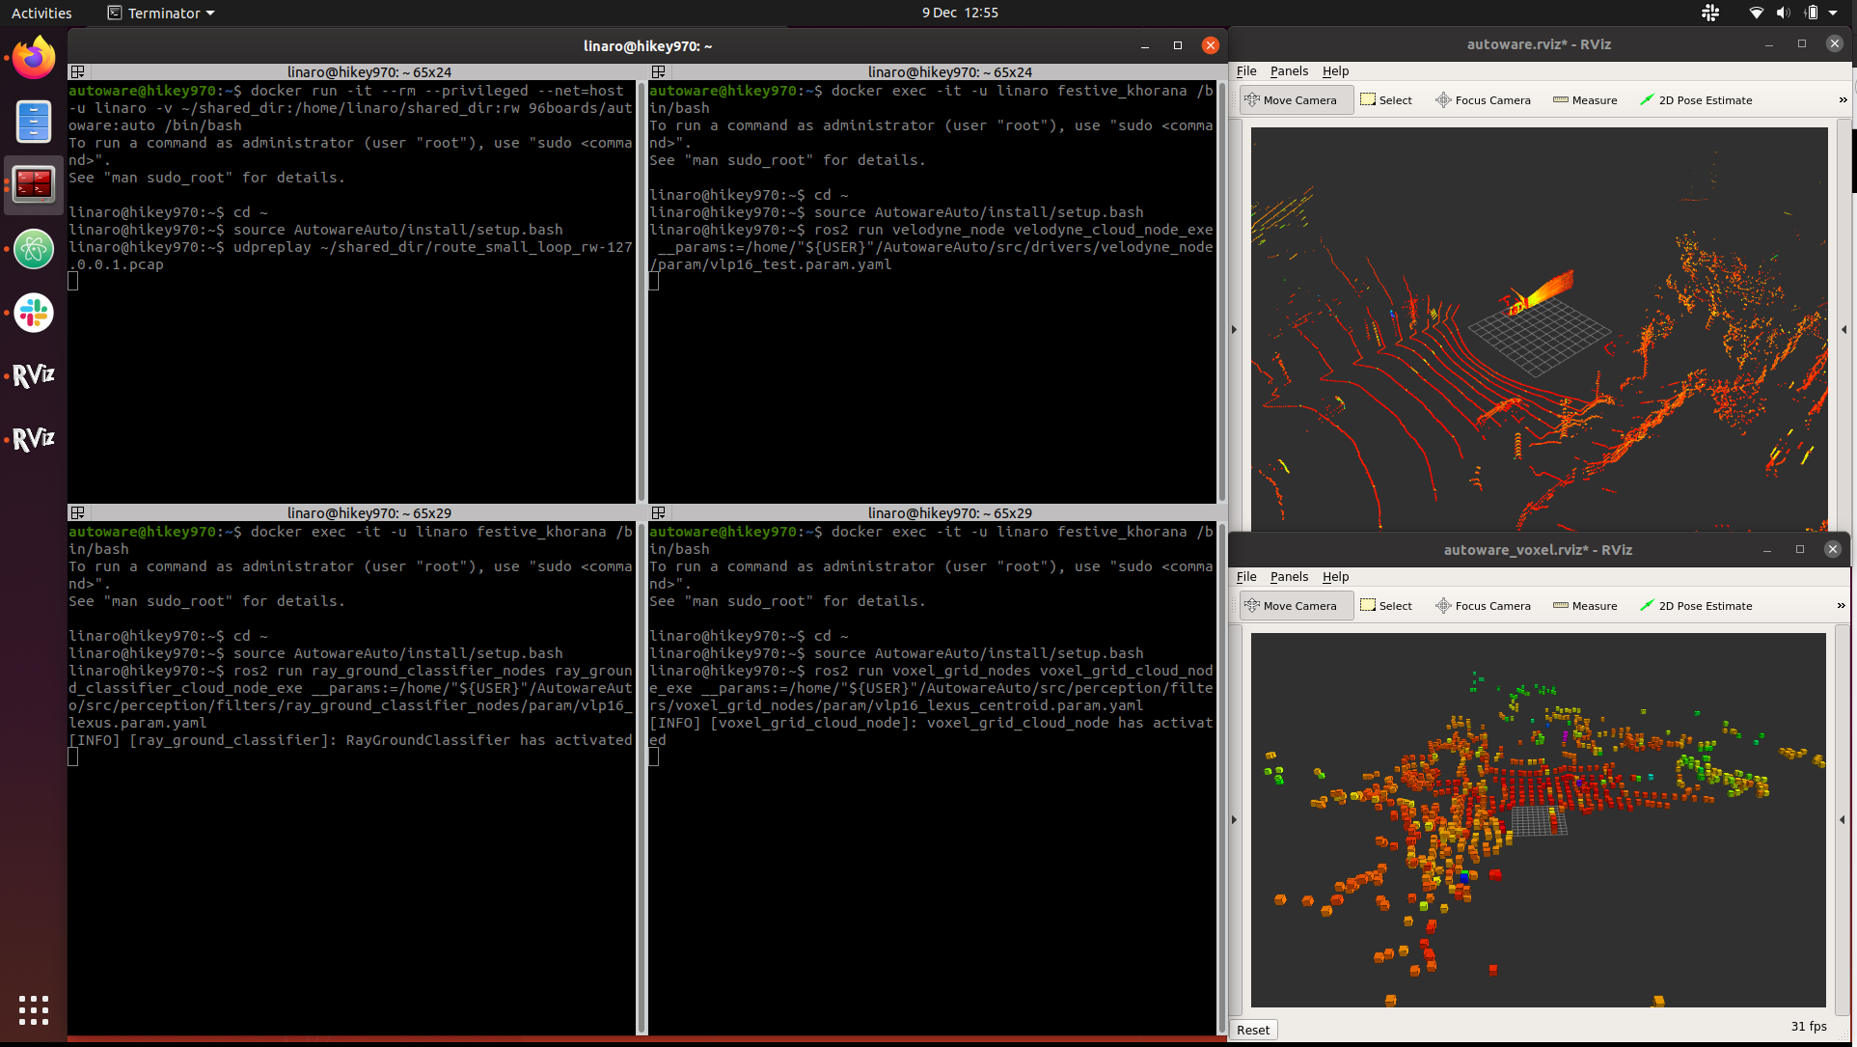Screen dimensions: 1857x1047
Task: Click split-grid icon of top-left terminal pane
Action: point(78,72)
